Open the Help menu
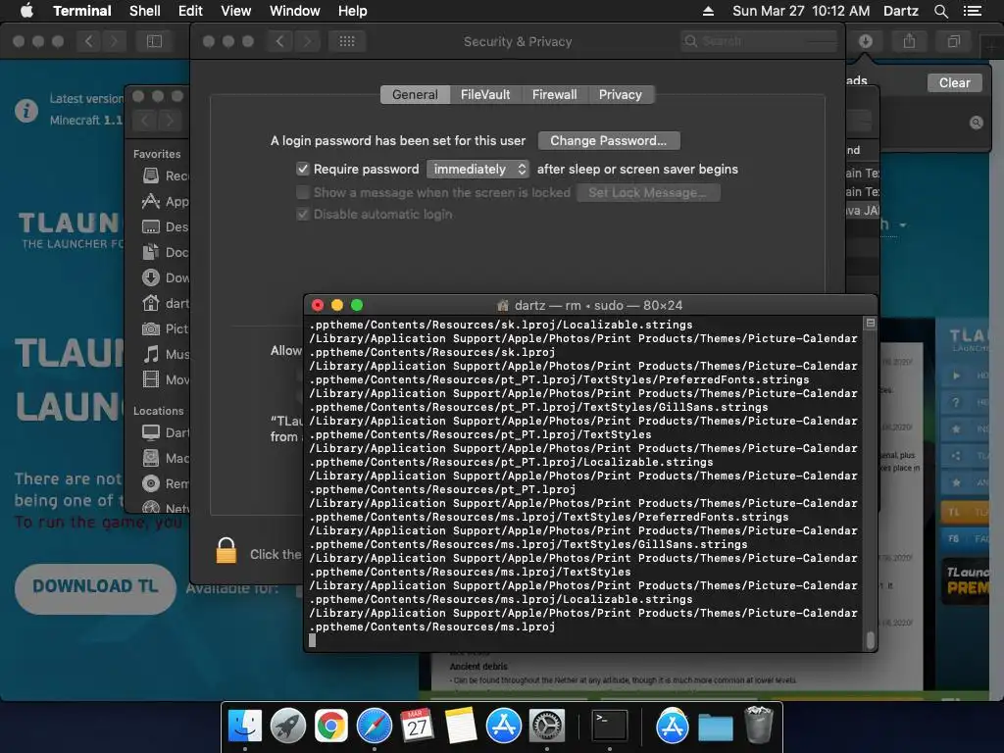Viewport: 1004px width, 753px height. coord(352,11)
